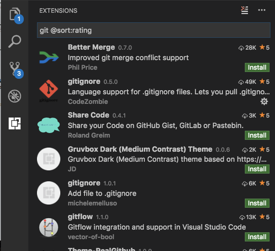Install the Share Code extension
This screenshot has height=251, width=275.
pos(257,135)
